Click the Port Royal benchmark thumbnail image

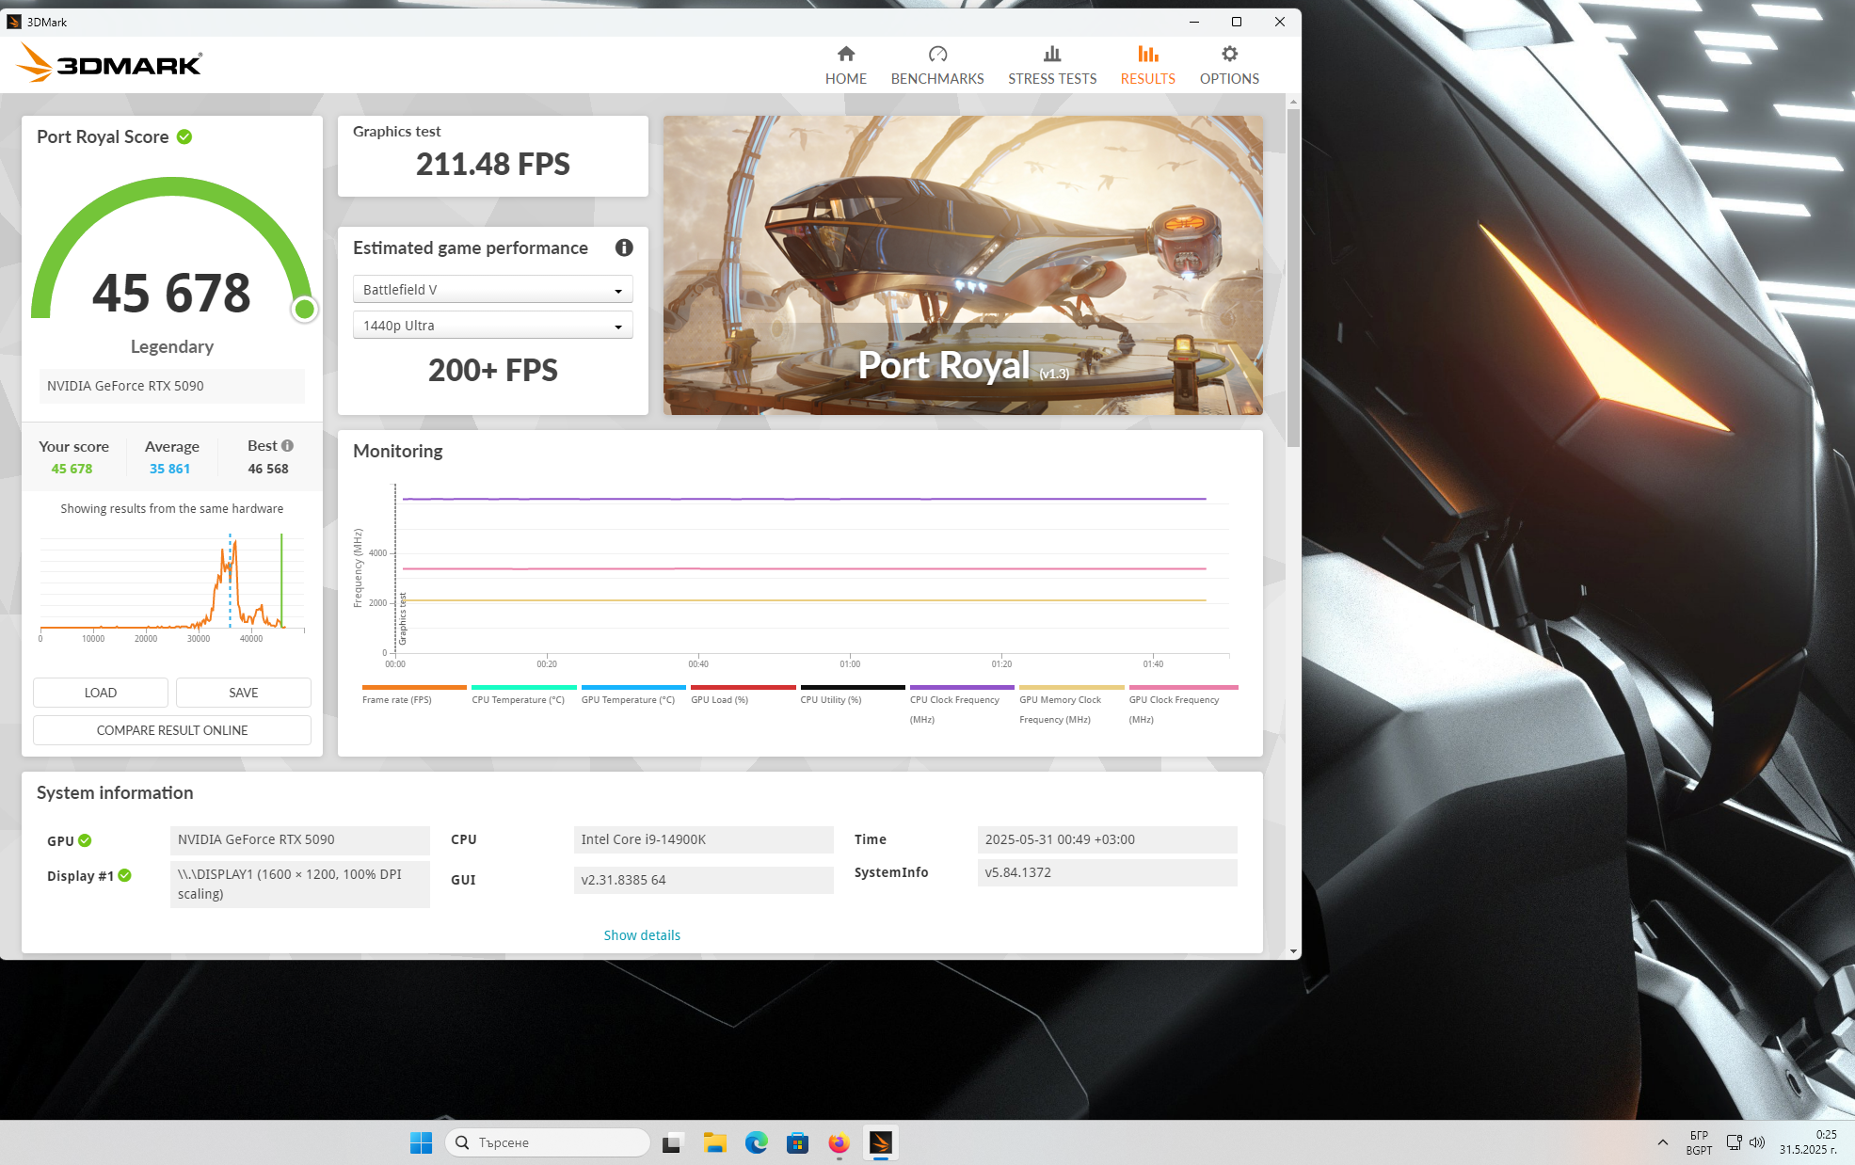[x=963, y=265]
